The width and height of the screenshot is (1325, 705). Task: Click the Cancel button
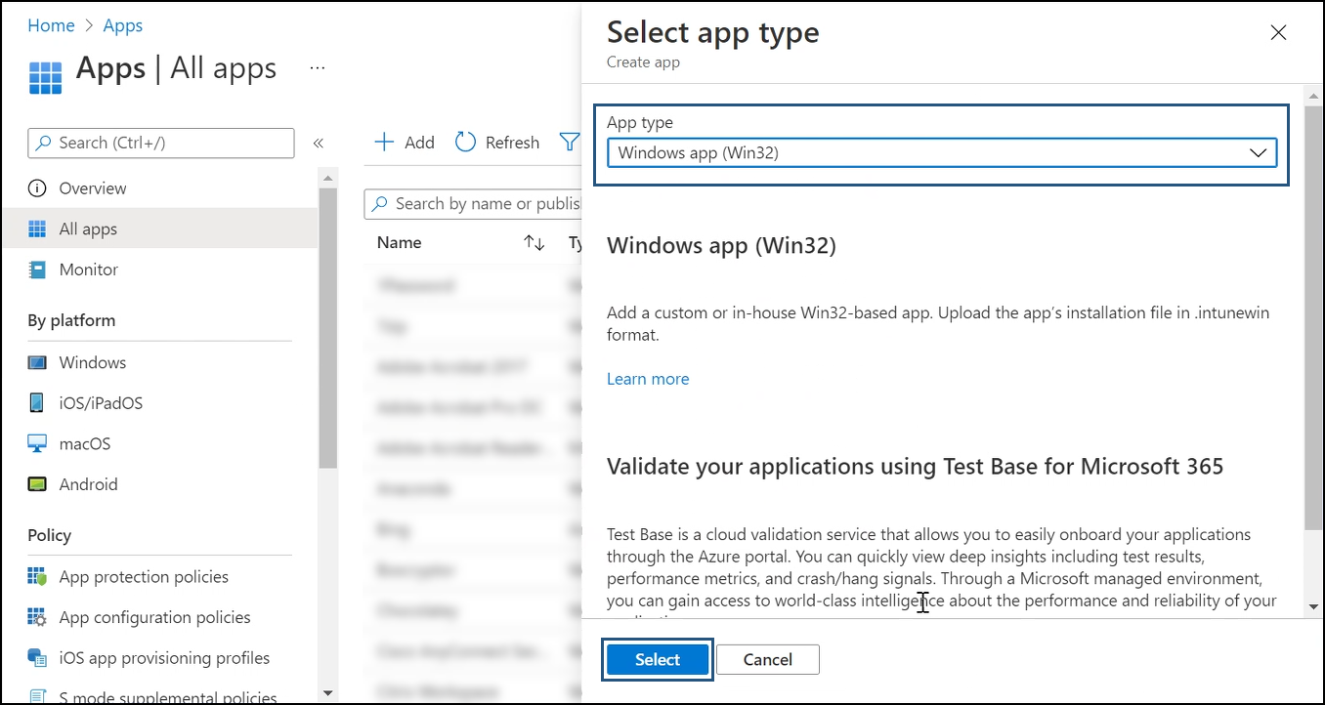768,660
